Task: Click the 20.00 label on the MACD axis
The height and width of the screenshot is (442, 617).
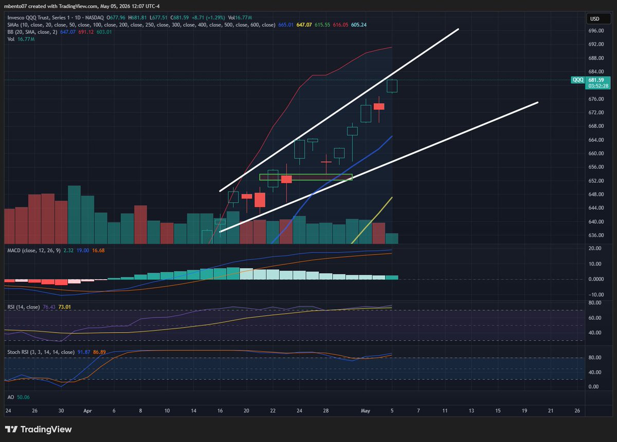Action: point(596,248)
